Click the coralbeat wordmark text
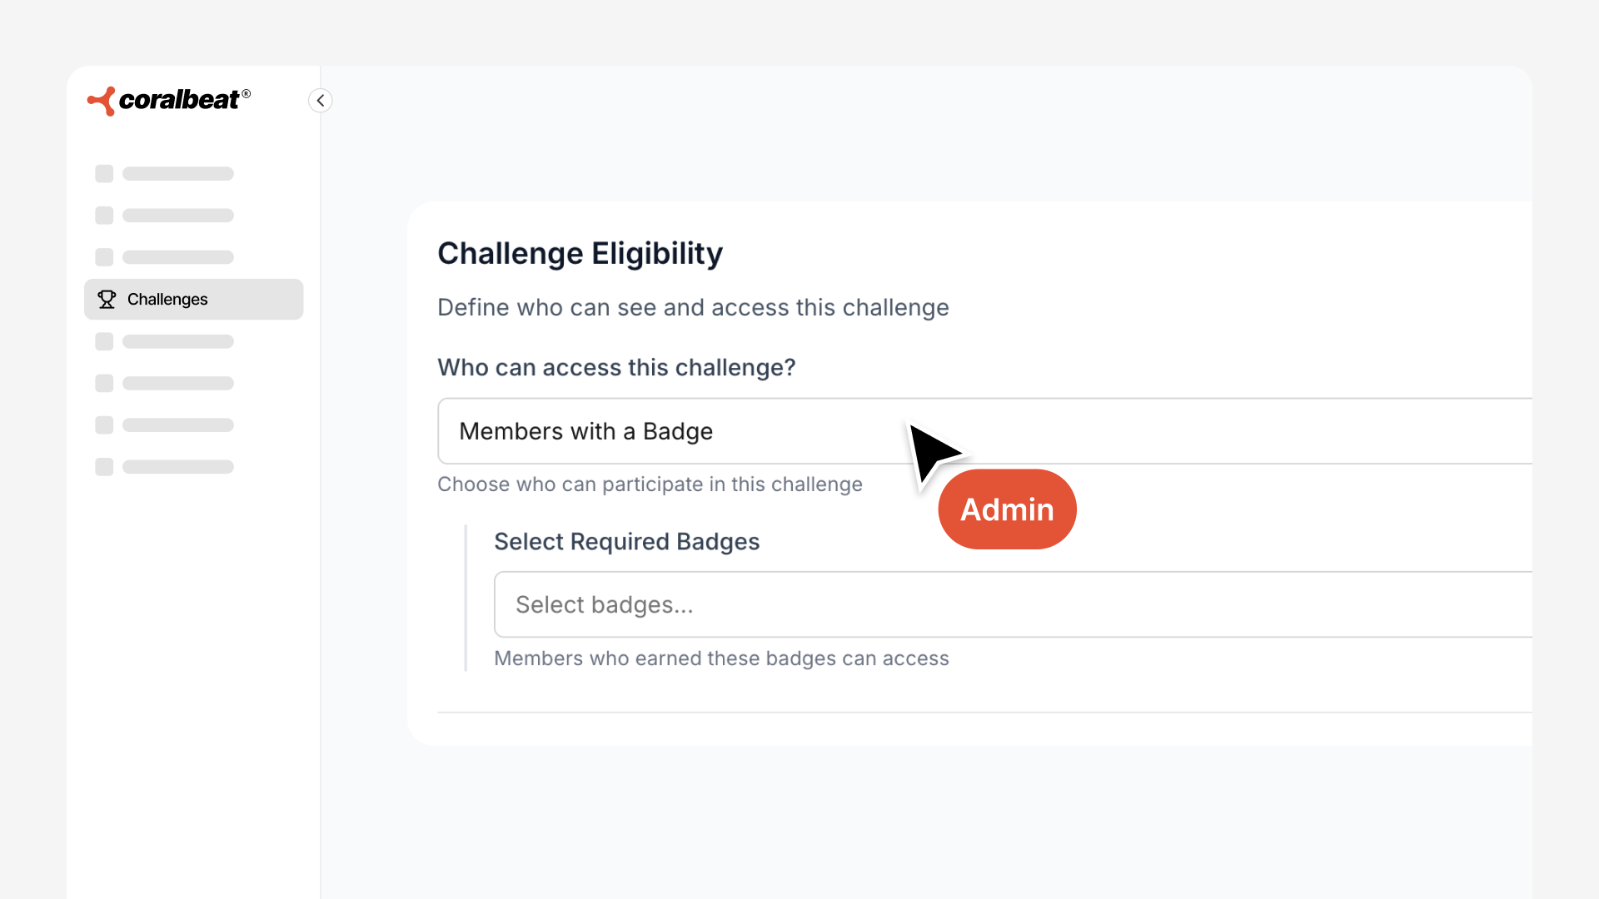The width and height of the screenshot is (1599, 899). click(x=180, y=101)
